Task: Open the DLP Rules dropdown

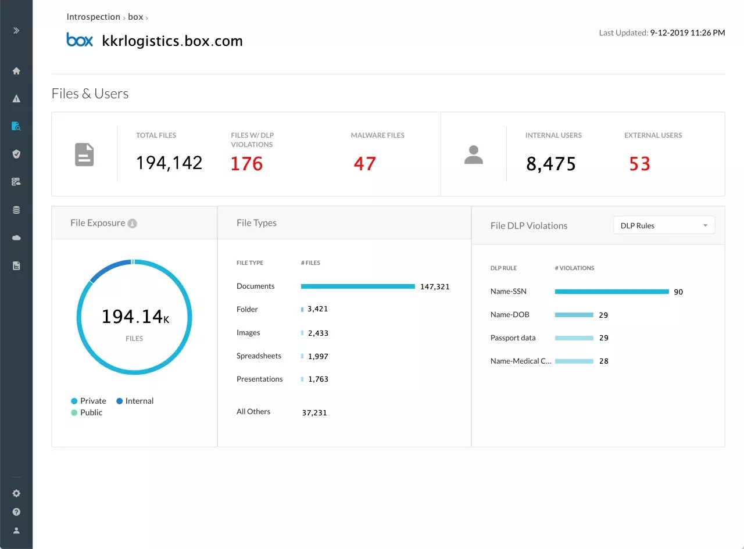Action: pos(664,225)
